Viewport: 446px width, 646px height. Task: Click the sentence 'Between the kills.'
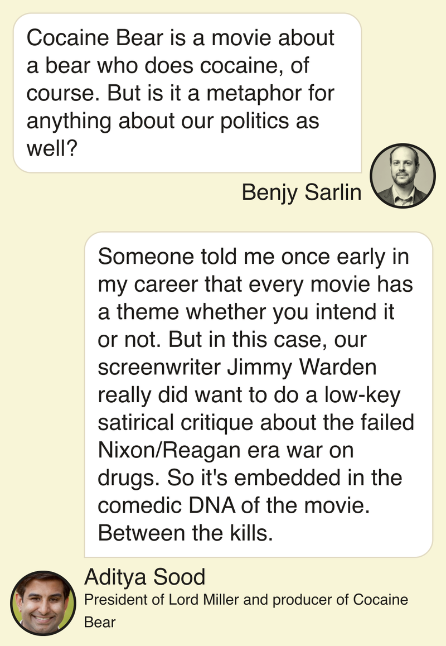click(x=185, y=533)
